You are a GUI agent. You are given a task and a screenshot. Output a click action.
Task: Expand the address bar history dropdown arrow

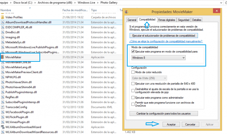pyautogui.click(x=221, y=3)
